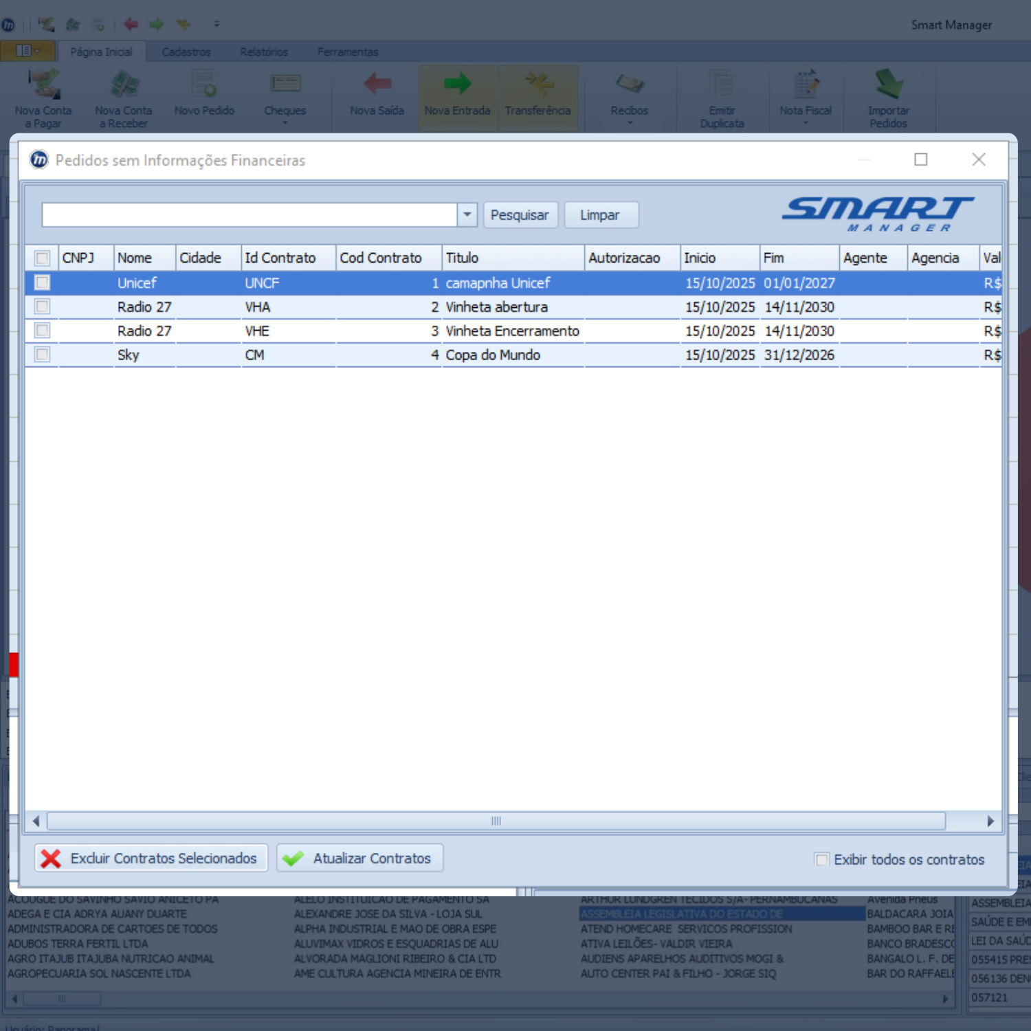Screen dimensions: 1031x1031
Task: Click the red back arrow in quick access toolbar
Action: (x=131, y=25)
